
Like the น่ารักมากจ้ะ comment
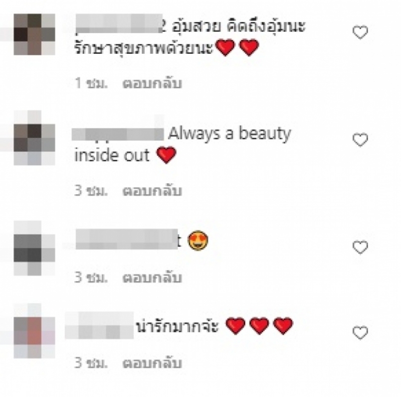(360, 333)
